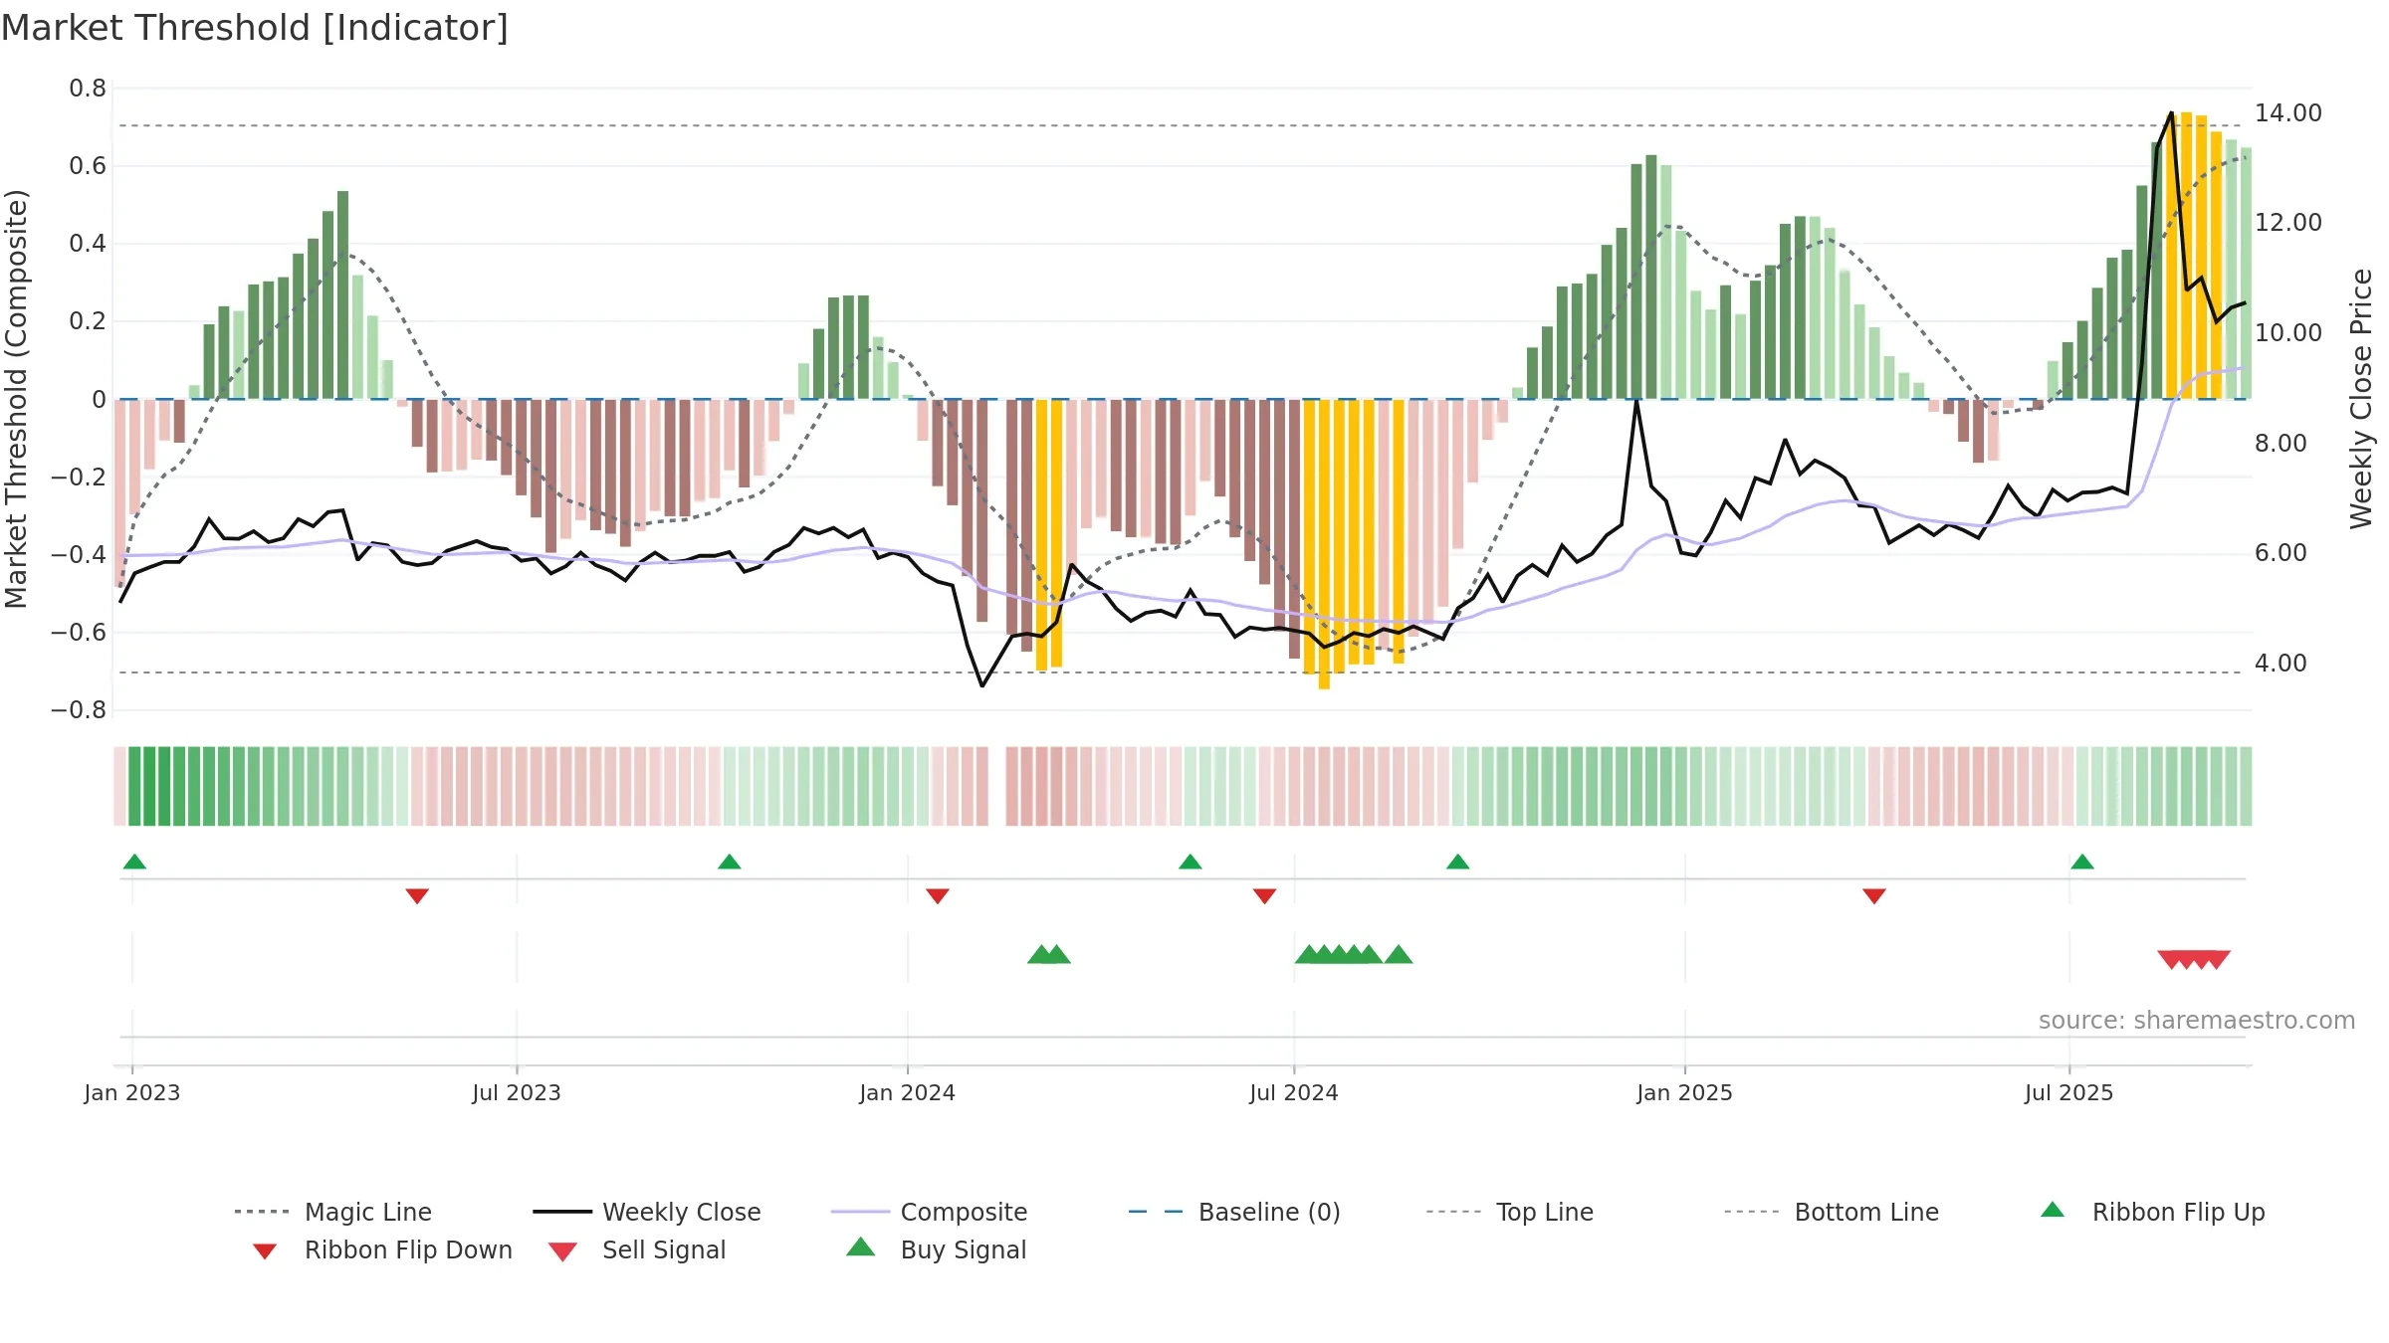
Task: Click the 14.00 price axis label
Action: 2288,113
